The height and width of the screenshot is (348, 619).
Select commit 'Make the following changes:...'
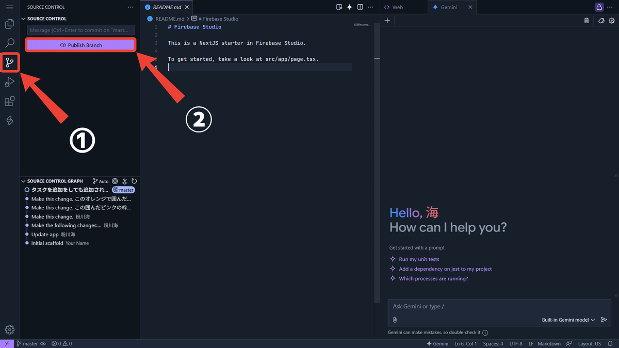[x=75, y=225]
